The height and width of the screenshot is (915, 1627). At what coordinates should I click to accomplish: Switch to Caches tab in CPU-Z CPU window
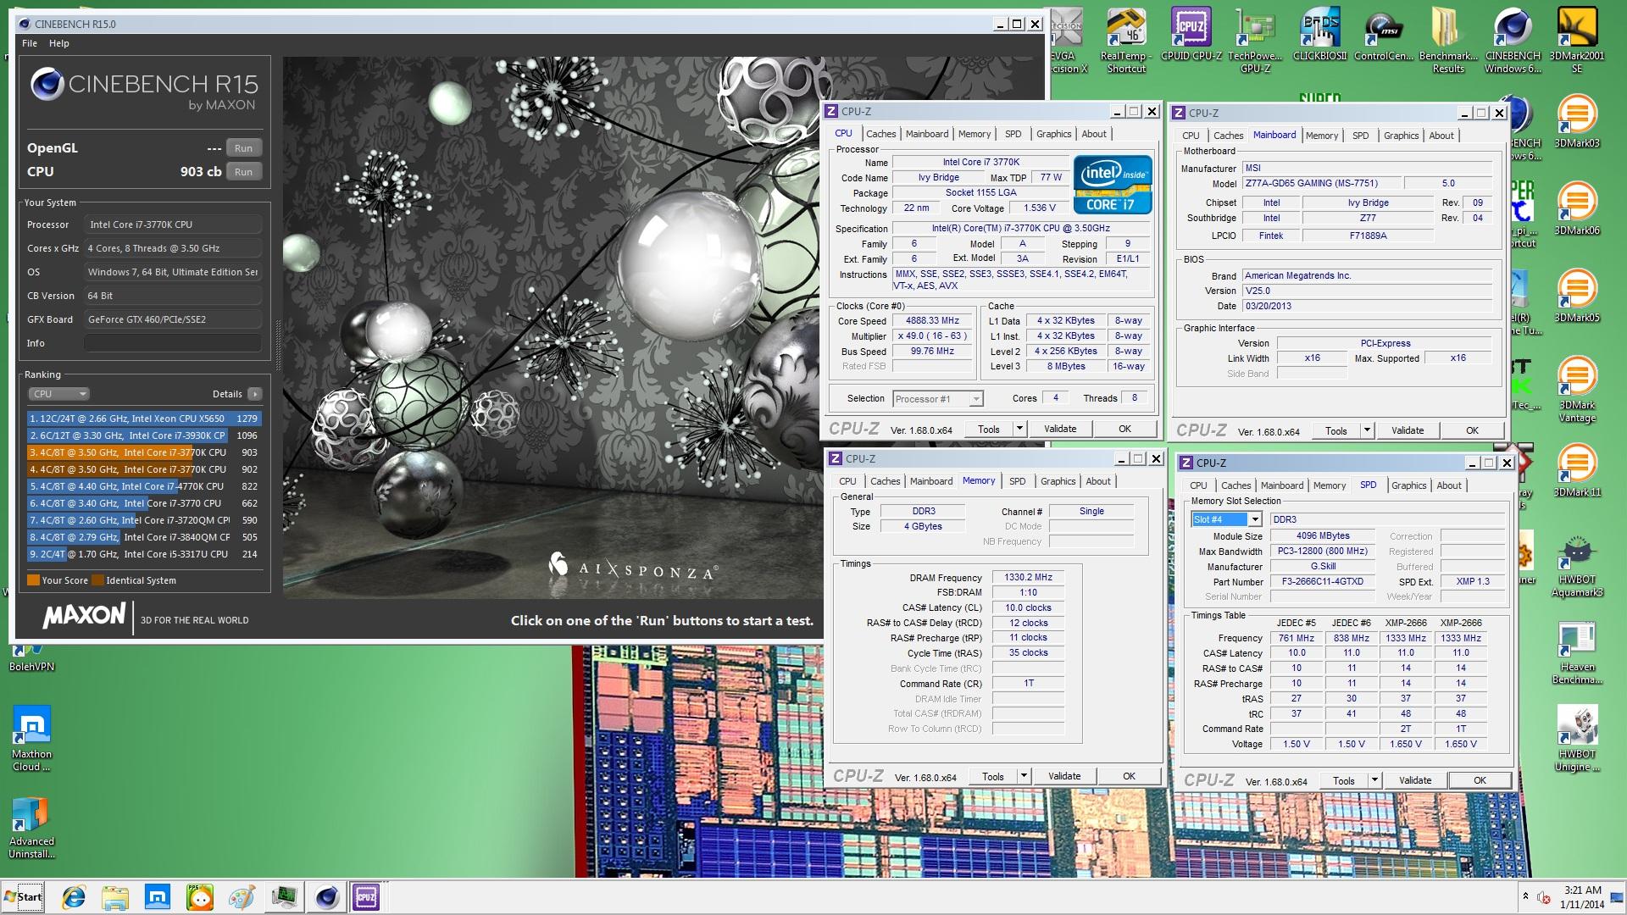click(880, 134)
